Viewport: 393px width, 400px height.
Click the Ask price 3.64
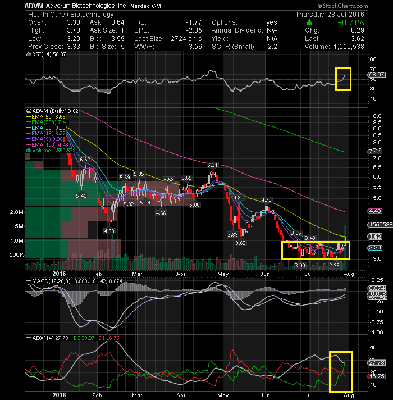point(118,22)
